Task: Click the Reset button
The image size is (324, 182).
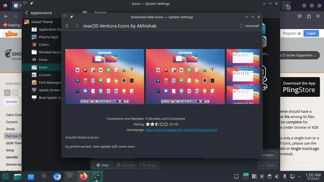Action: [x=149, y=165]
